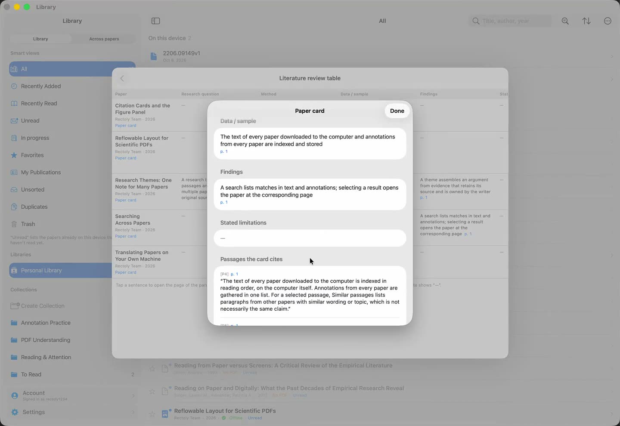The height and width of the screenshot is (426, 620).
Task: Open the Paper card link for Translating Papers row
Action: click(126, 272)
